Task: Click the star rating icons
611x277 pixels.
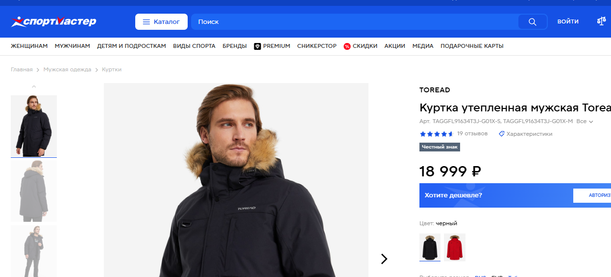Action: tap(436, 134)
